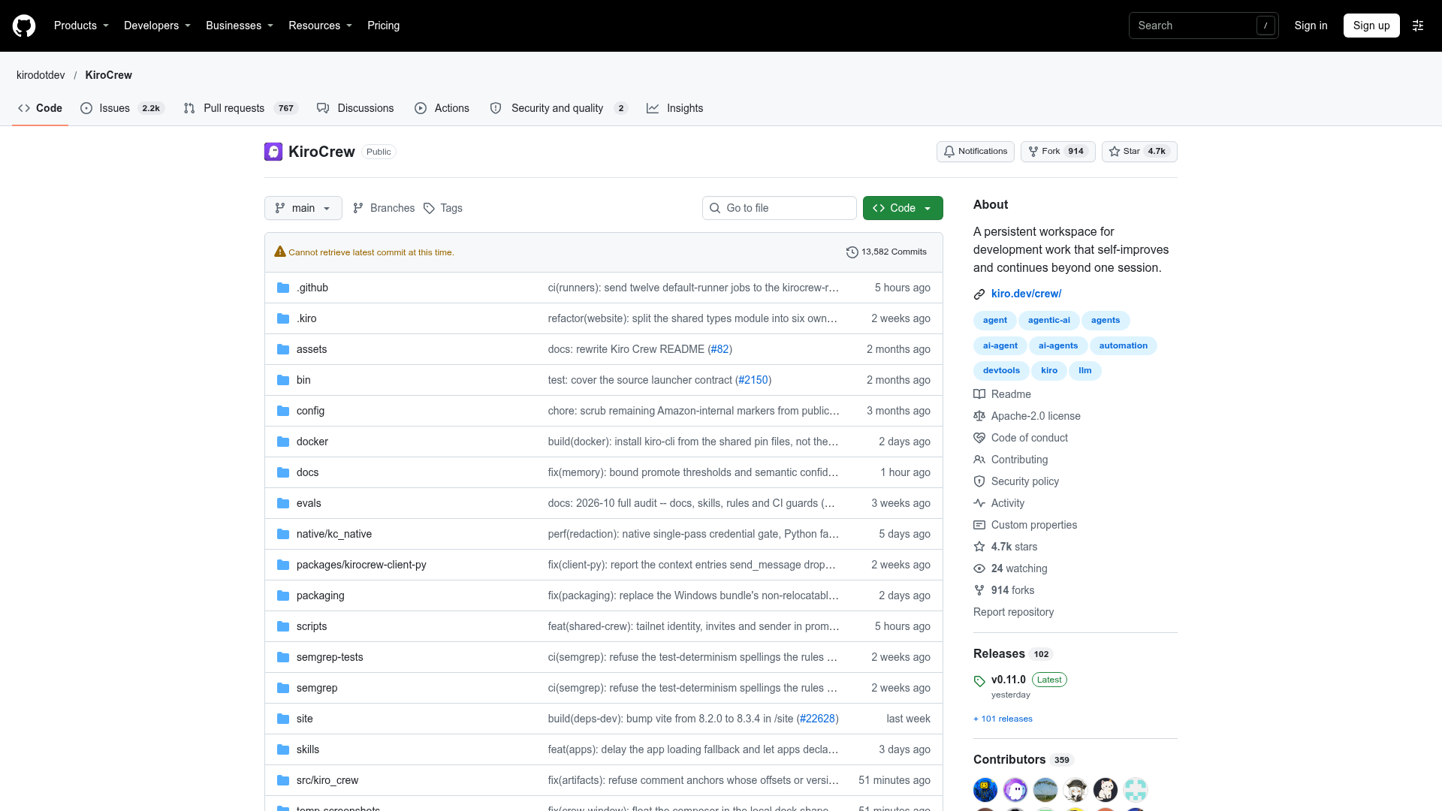The width and height of the screenshot is (1442, 811).
Task: Fork the repository with Fork button
Action: [x=1058, y=152]
